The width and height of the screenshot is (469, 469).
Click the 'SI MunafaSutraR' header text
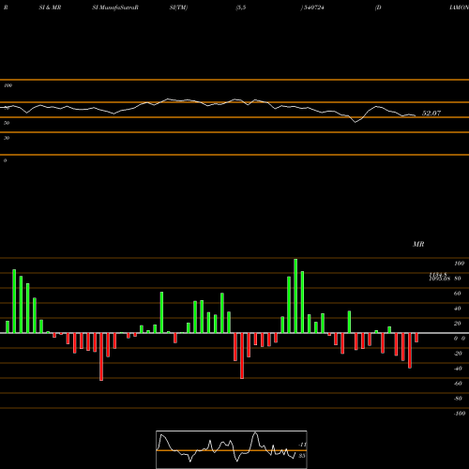click(115, 8)
